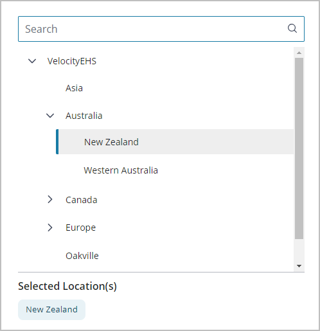The image size is (320, 331).
Task: Select the VelocityEHS label
Action: 72,61
